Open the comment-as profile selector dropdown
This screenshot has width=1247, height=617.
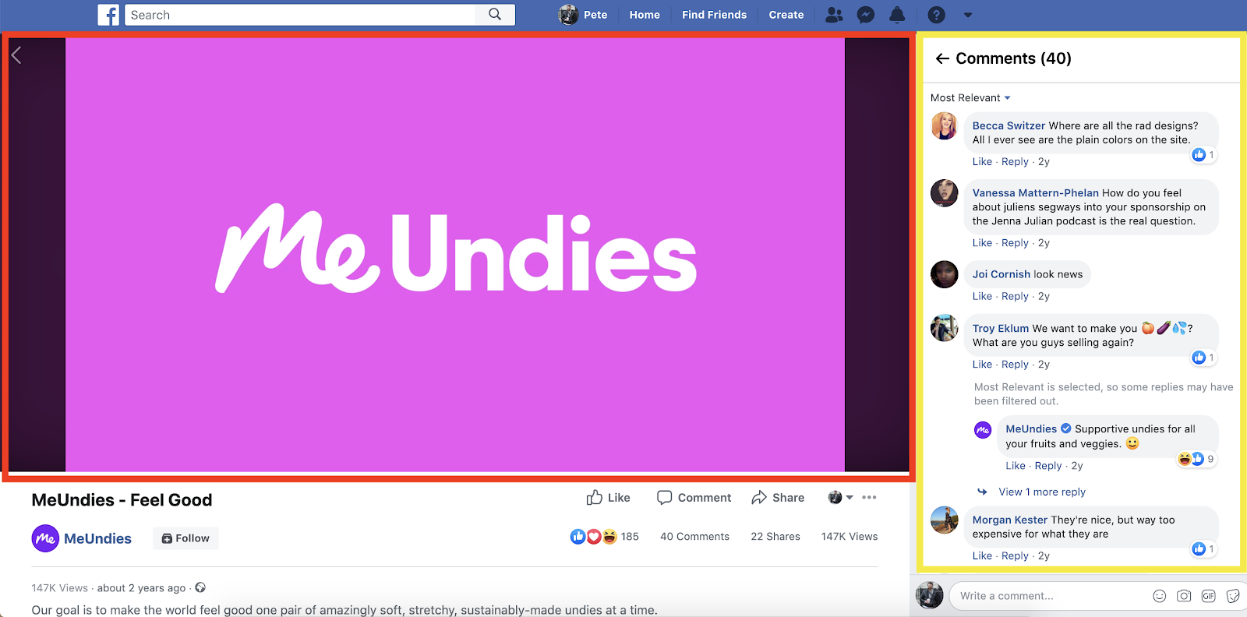840,497
